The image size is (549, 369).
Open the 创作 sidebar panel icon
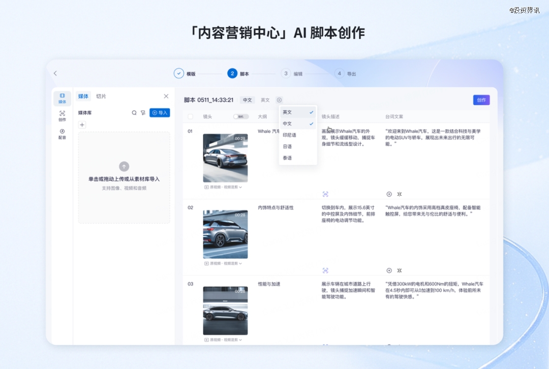click(62, 116)
